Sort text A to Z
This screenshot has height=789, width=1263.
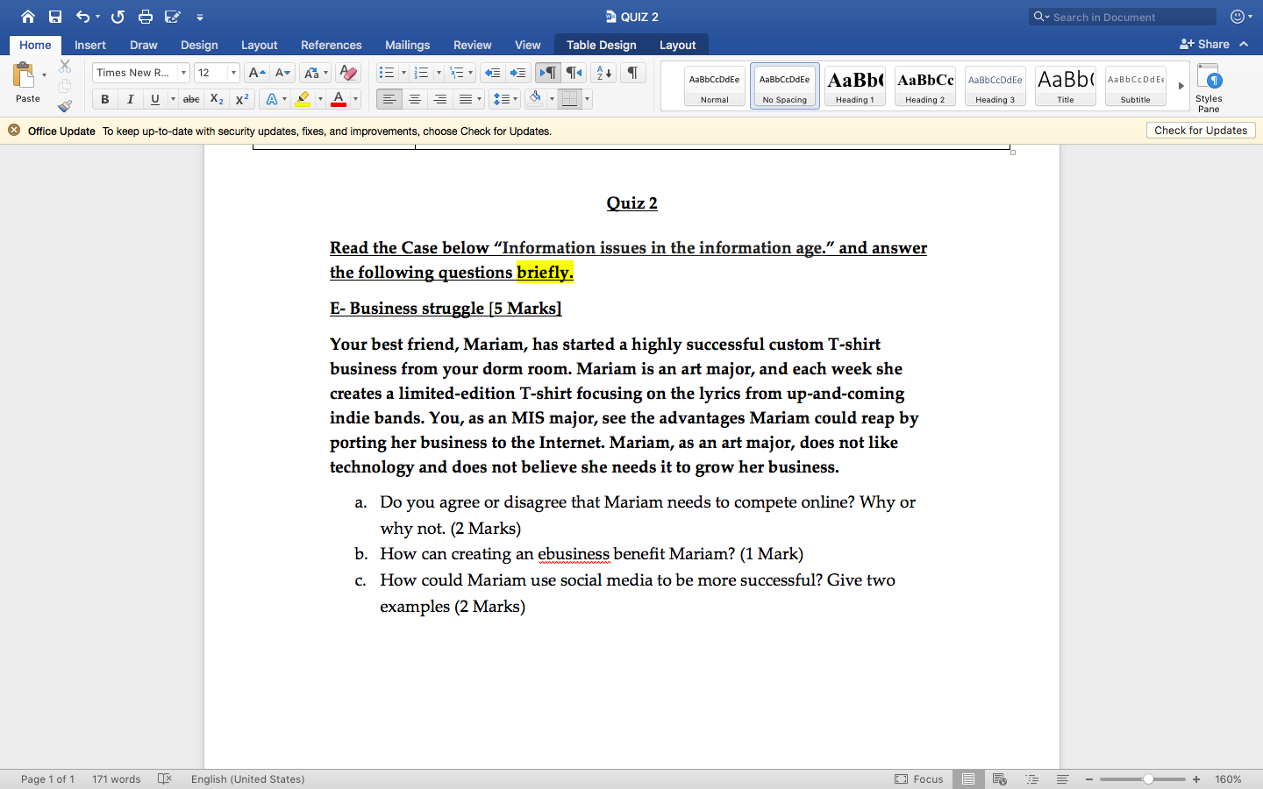coord(603,73)
